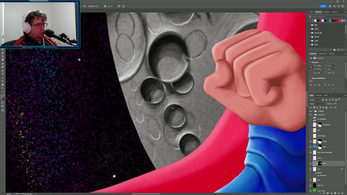The image size is (347, 195).
Task: Open brush smoothing options gear
Action: (105, 6)
